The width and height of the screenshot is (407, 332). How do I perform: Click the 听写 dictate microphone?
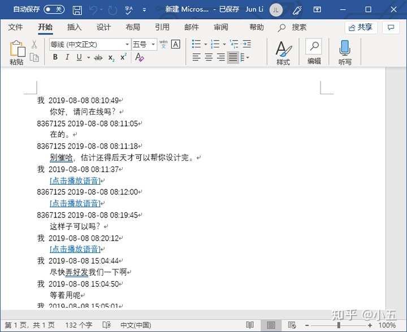tap(345, 53)
